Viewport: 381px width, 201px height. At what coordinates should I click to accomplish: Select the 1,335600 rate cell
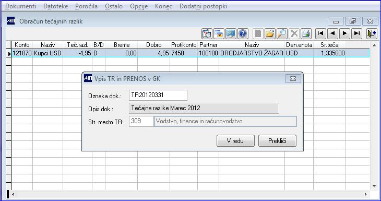[x=330, y=53]
